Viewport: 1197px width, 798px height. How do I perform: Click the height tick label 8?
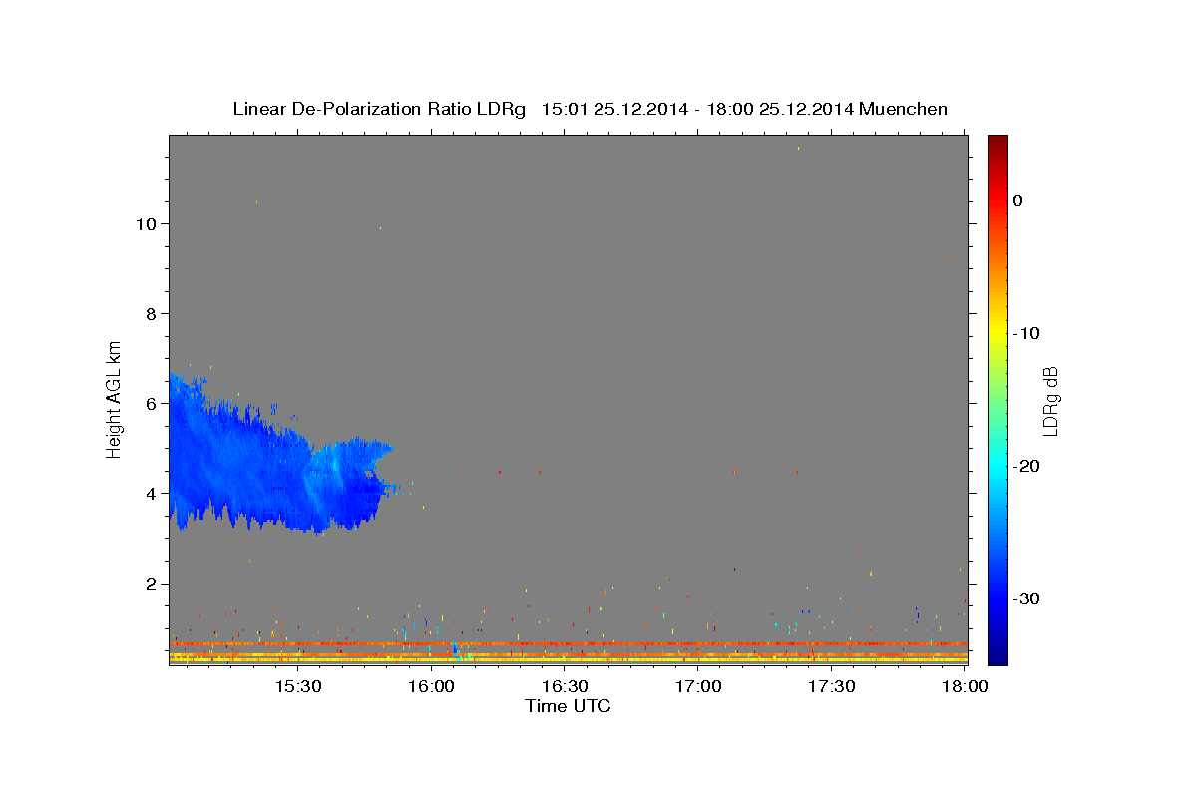(151, 313)
